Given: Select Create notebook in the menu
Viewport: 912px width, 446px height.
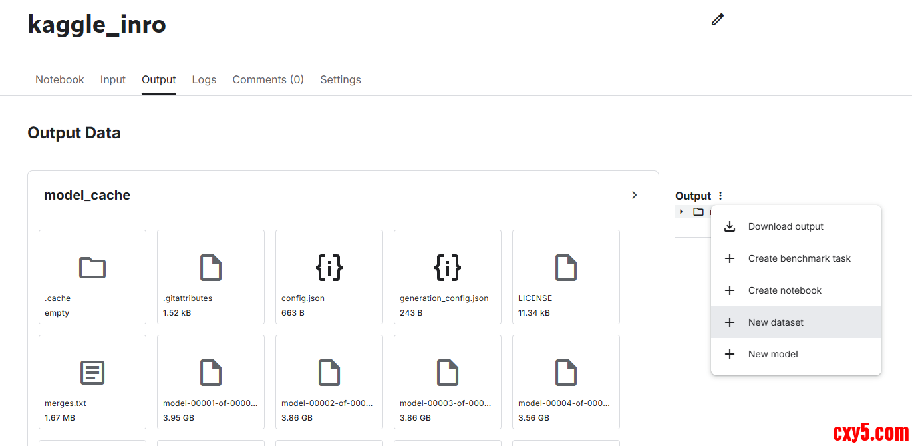Looking at the screenshot, I should pos(784,290).
